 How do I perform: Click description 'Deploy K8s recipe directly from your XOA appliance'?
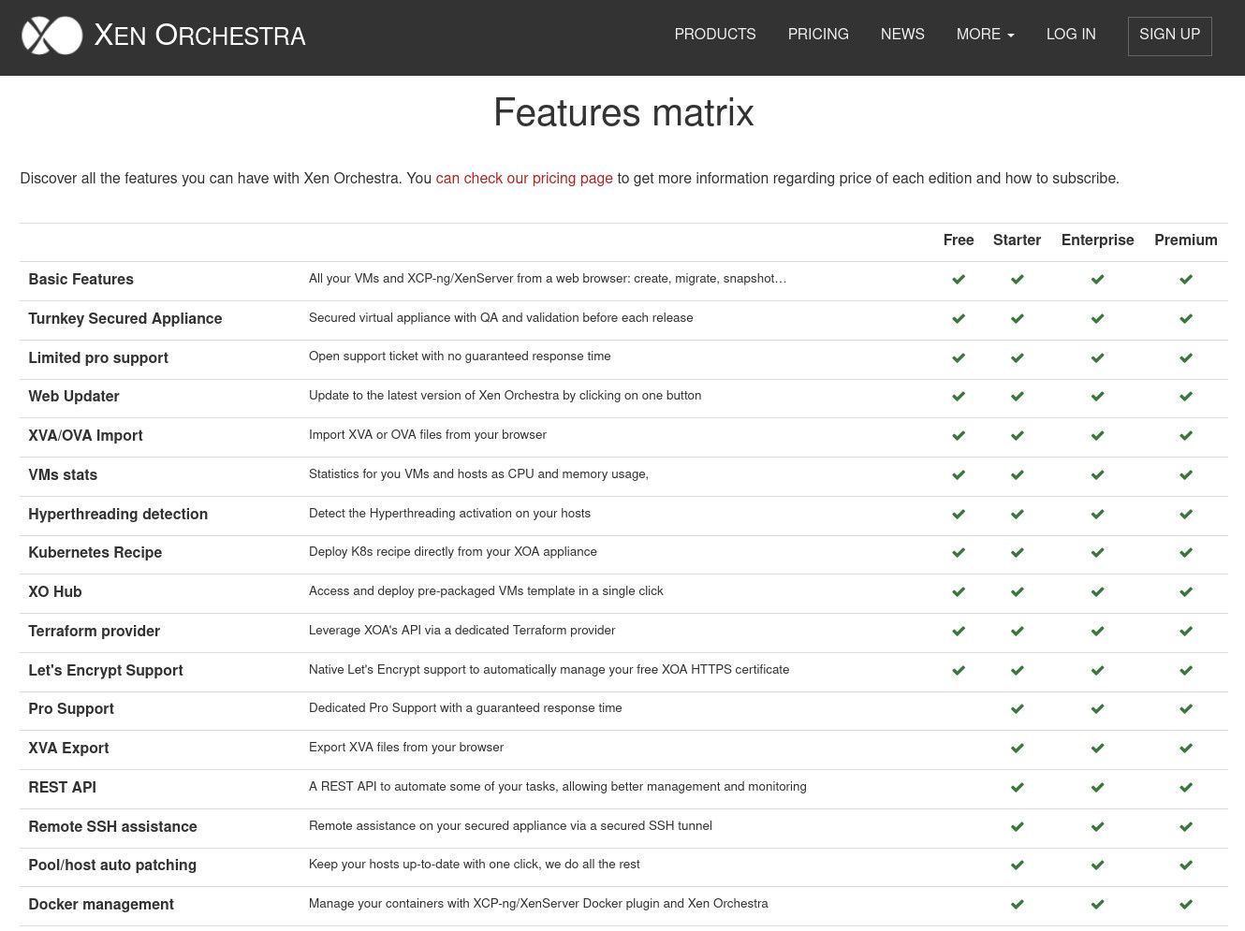click(x=453, y=552)
